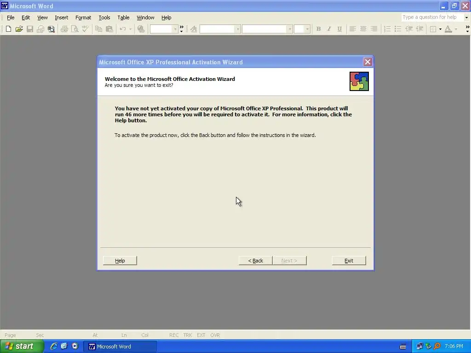The width and height of the screenshot is (471, 353).
Task: Click the Activation Wizard puzzle logo
Action: pyautogui.click(x=359, y=81)
